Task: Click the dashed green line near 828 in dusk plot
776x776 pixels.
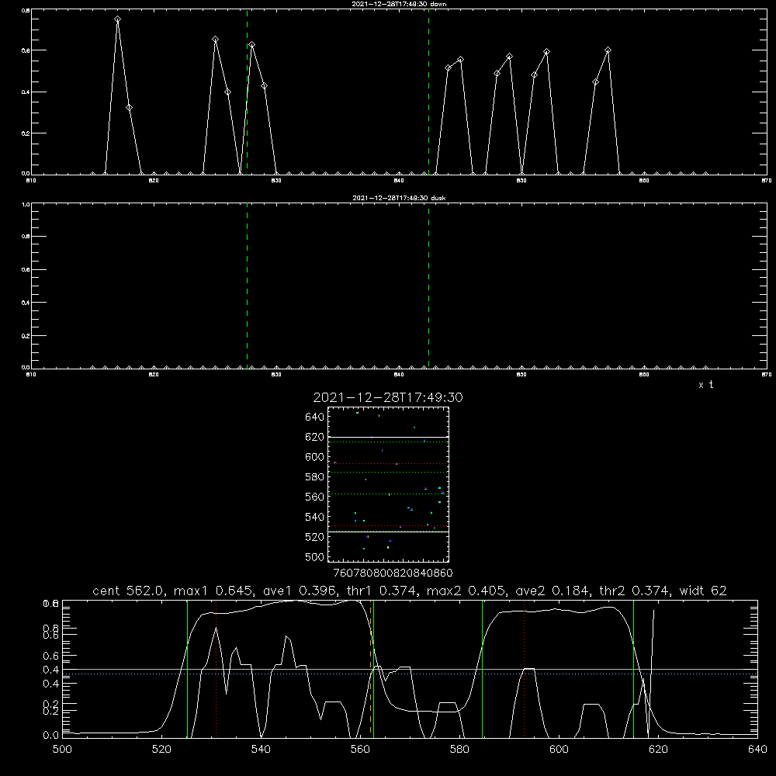Action: tap(247, 286)
